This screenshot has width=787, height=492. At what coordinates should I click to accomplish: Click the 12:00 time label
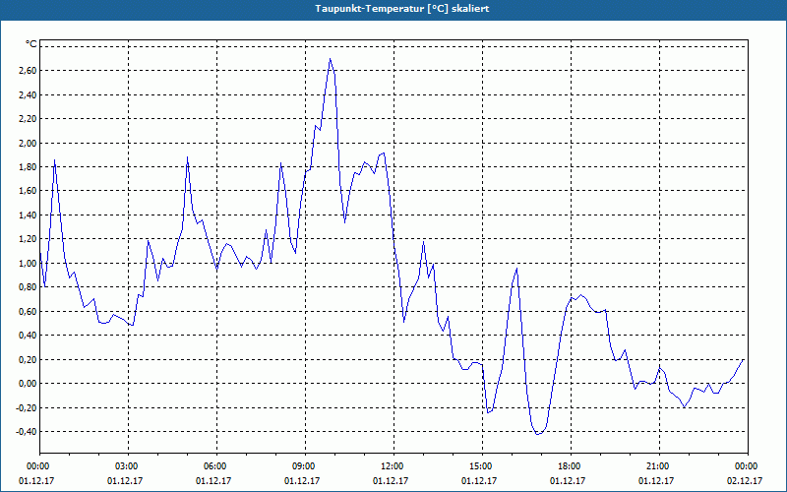[x=393, y=466]
